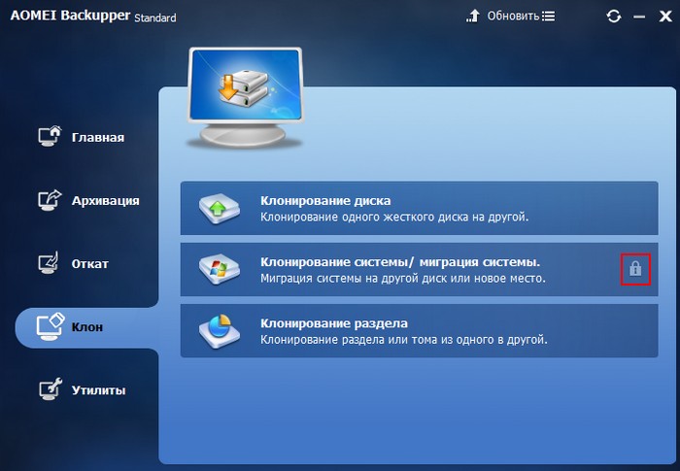This screenshot has width=680, height=471.
Task: Click the Утилиты wrench icon in sidebar
Action: tap(50, 389)
